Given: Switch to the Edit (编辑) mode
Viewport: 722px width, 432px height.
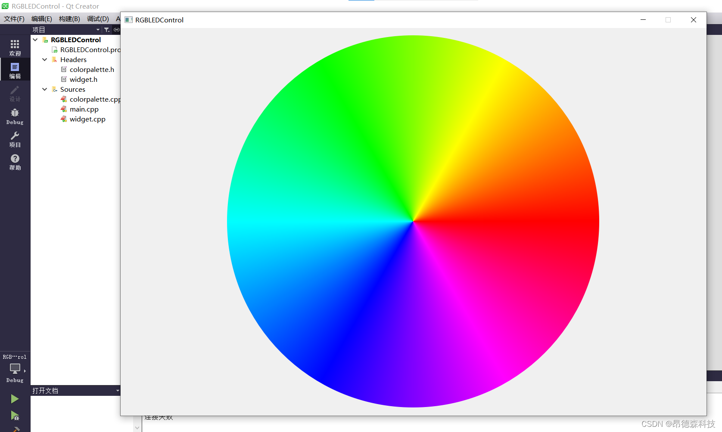Looking at the screenshot, I should click(15, 70).
